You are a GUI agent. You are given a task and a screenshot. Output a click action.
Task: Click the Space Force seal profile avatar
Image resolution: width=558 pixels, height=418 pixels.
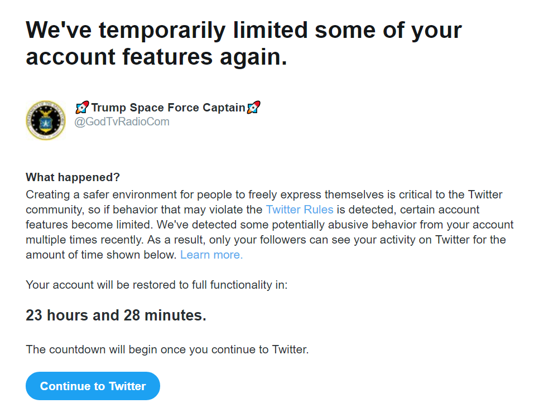coord(46,120)
